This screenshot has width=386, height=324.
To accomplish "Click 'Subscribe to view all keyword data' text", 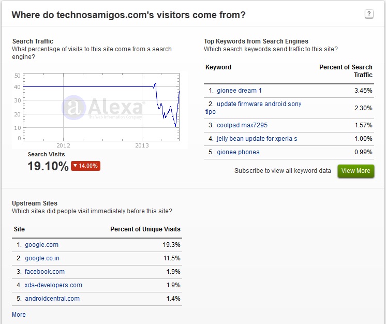I will tap(283, 171).
